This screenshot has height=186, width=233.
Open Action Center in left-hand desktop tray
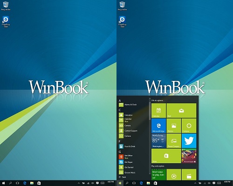(97, 183)
